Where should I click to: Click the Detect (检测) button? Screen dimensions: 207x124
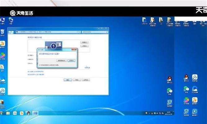tap(84, 42)
